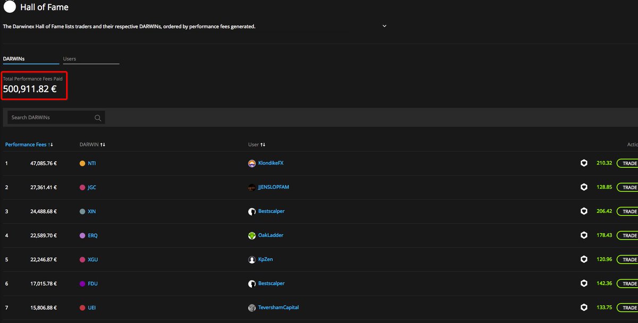Viewport: 638px width, 323px height.
Task: Click the Hall of Fame round logo icon
Action: [10, 7]
